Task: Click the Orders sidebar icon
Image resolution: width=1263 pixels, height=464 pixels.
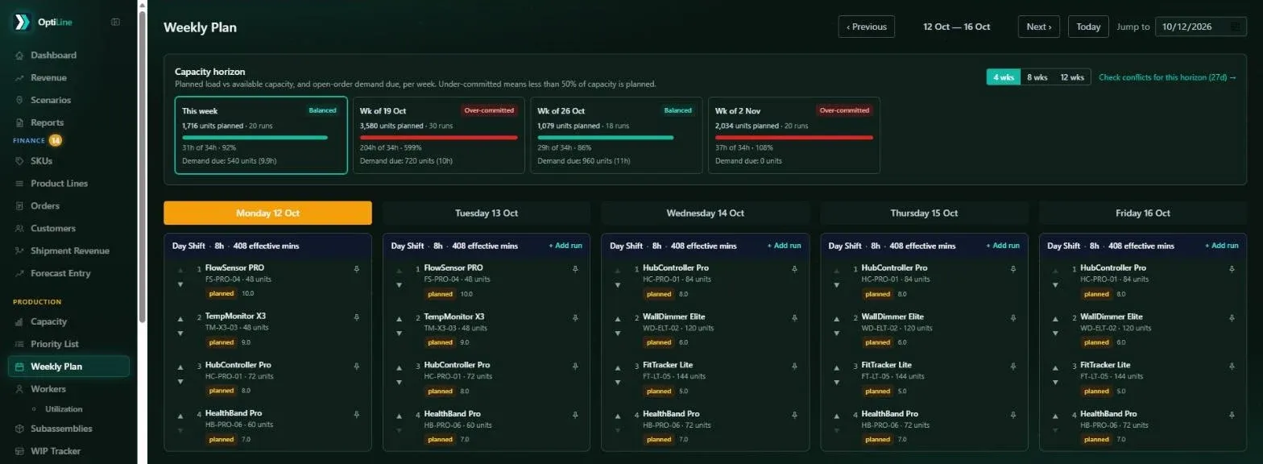Action: (19, 205)
